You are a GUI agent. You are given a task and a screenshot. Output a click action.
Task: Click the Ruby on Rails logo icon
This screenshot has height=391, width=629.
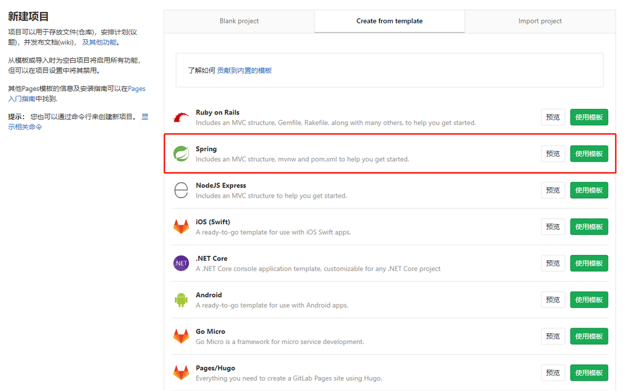coord(181,117)
